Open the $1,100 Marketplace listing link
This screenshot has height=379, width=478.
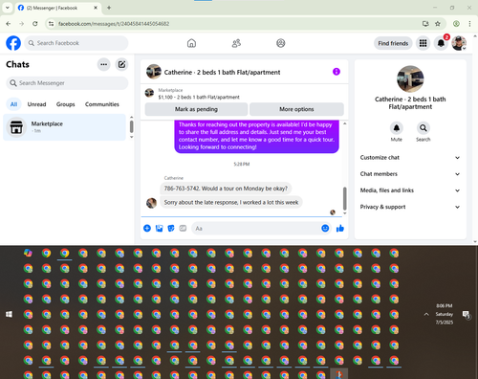[x=199, y=97]
